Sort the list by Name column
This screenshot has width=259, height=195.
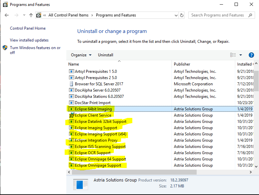[119, 64]
